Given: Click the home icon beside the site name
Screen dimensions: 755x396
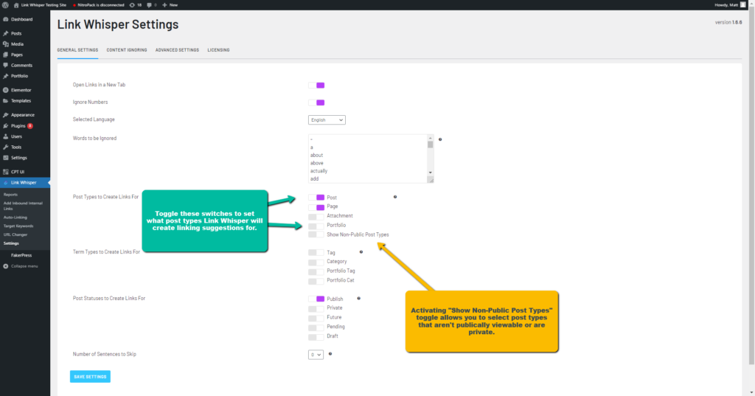Looking at the screenshot, I should click(x=16, y=5).
